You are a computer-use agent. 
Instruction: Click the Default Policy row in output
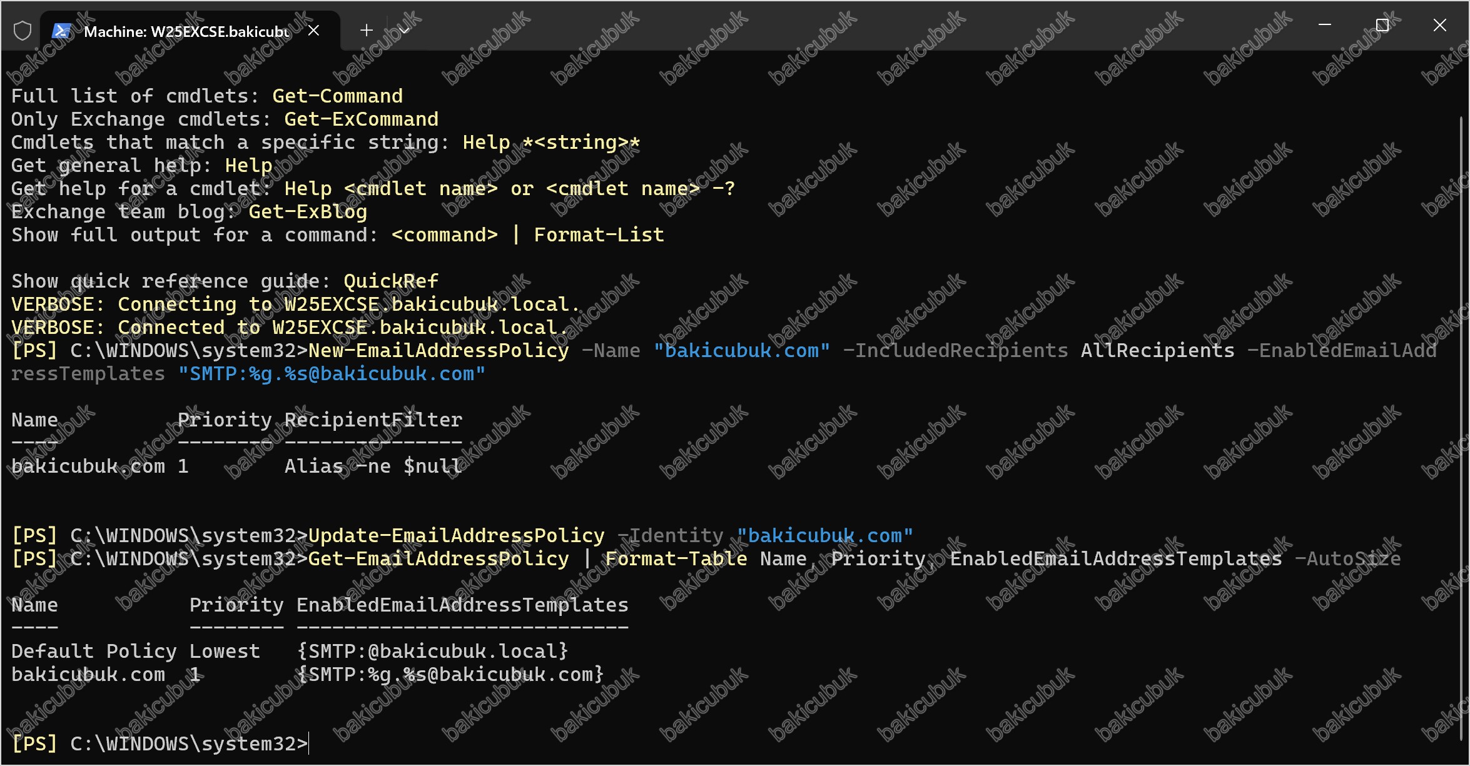(290, 652)
